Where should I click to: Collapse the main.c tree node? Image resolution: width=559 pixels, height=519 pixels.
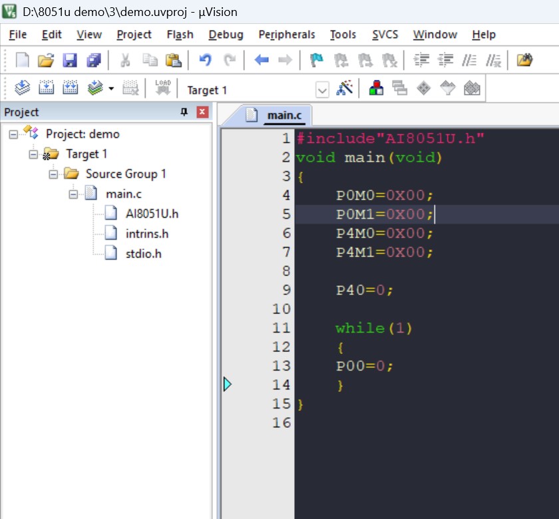73,194
